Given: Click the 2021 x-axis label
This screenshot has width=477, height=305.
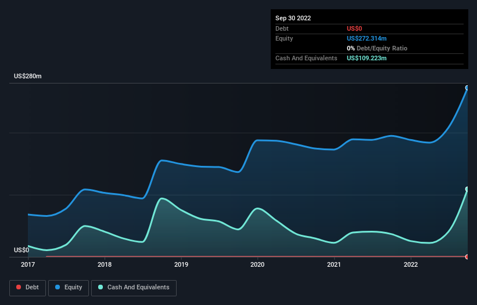Looking at the screenshot, I should (334, 264).
